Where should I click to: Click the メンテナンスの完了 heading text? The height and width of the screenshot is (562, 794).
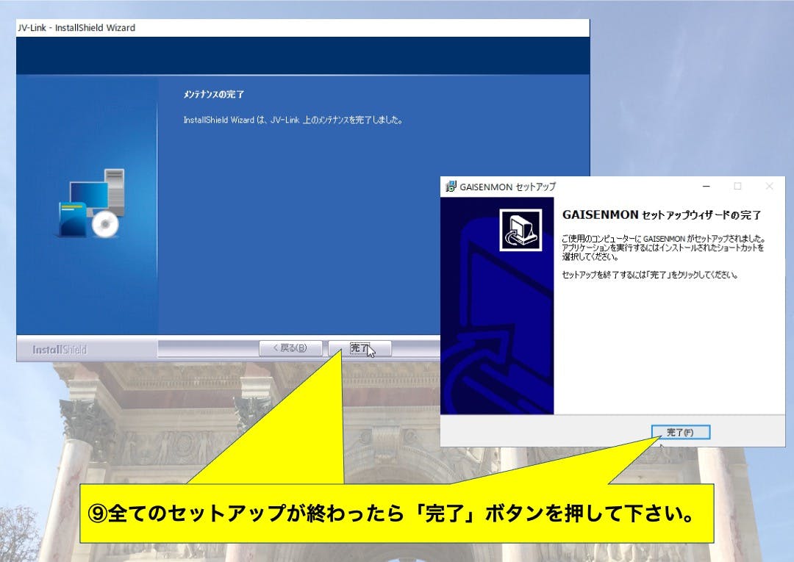(x=213, y=94)
